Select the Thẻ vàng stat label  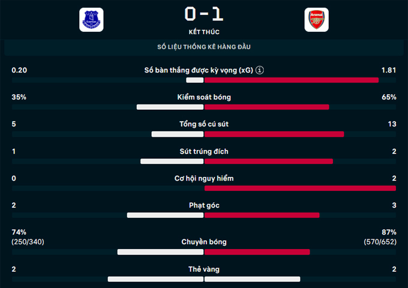point(204,269)
